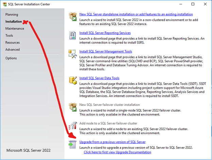Close the SQL Server Installation Center
This screenshot has width=212, height=160.
click(x=205, y=4)
